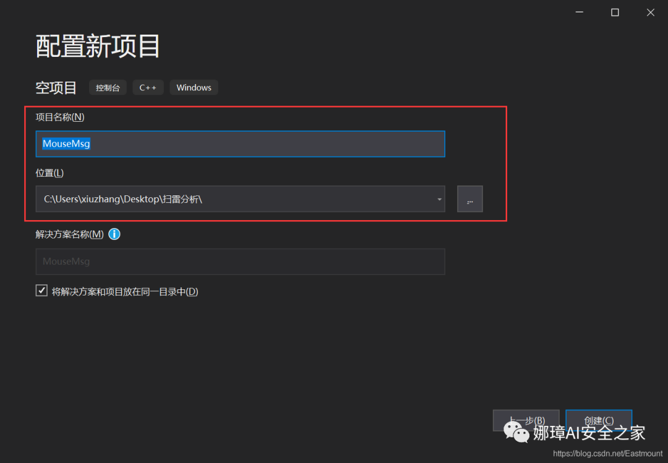The width and height of the screenshot is (668, 463).
Task: Minimize the configure project window
Action: [x=580, y=12]
